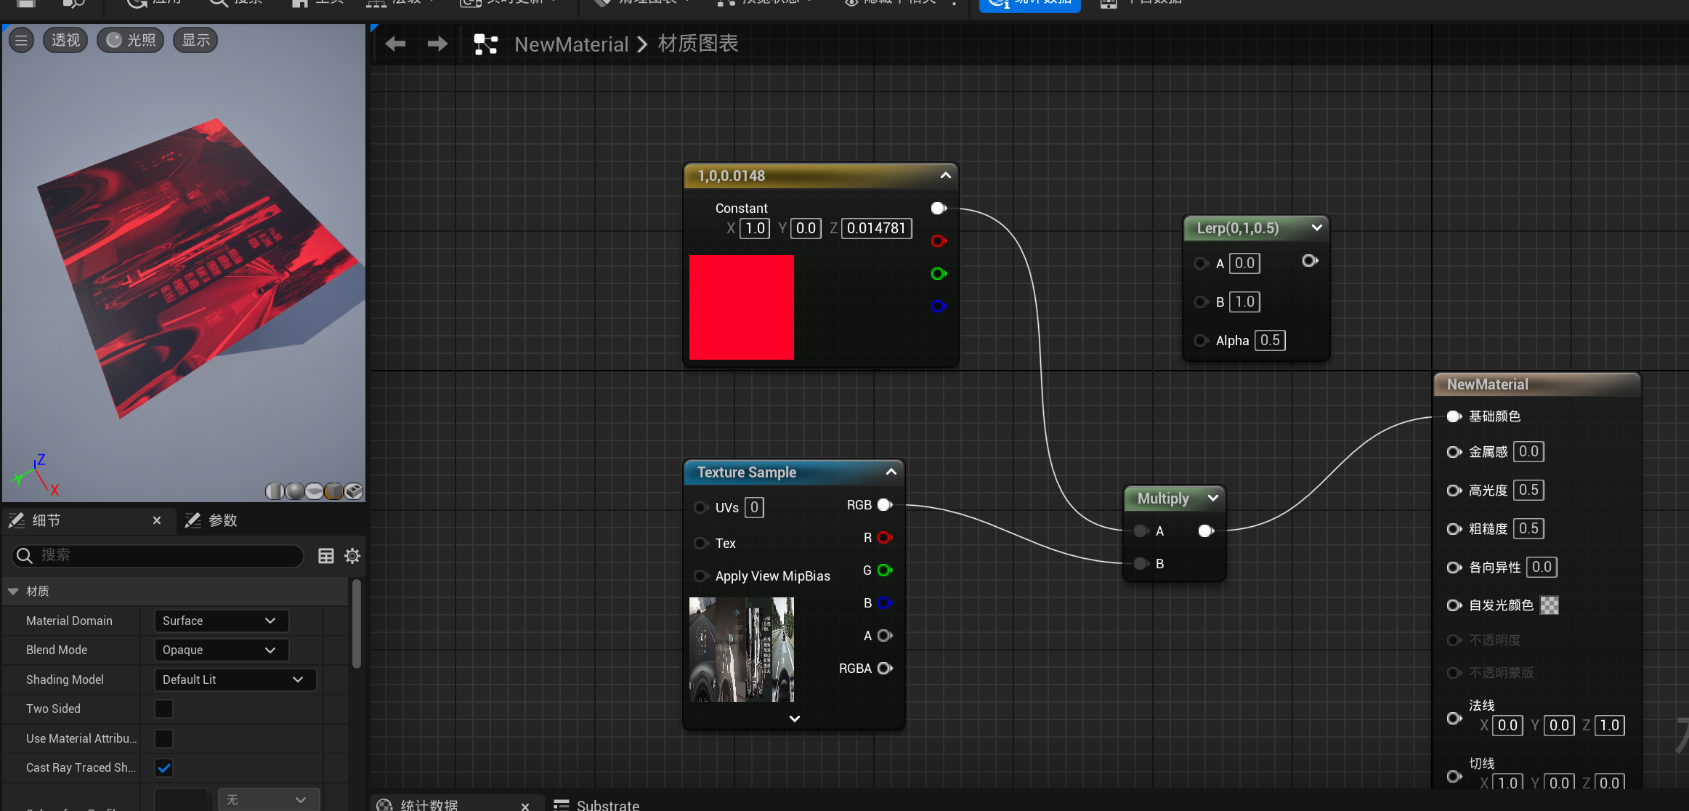Viewport: 1689px width, 811px height.
Task: Open the viewport hamburger options menu
Action: (21, 40)
